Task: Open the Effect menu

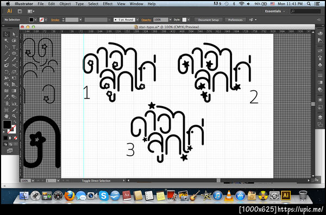Action: click(x=108, y=4)
